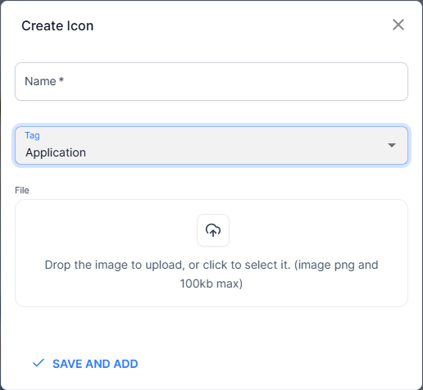Viewport: 423px width, 390px height.
Task: Click the image drop zone to select file
Action: pos(211,253)
